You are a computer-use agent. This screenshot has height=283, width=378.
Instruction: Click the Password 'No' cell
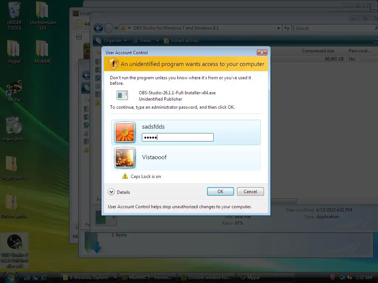click(352, 59)
